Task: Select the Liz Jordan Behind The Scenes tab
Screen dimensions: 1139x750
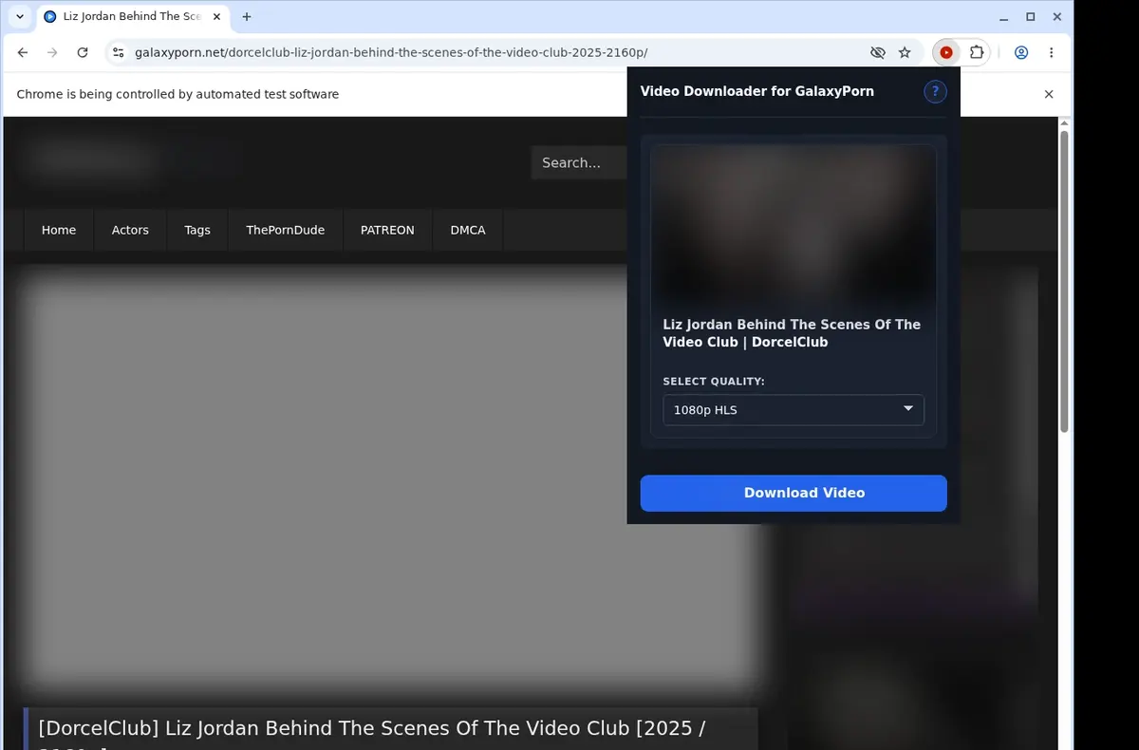Action: pyautogui.click(x=132, y=17)
